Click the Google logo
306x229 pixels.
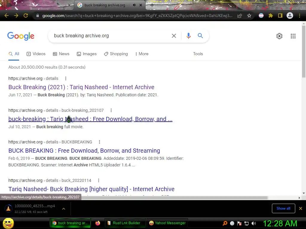click(21, 36)
